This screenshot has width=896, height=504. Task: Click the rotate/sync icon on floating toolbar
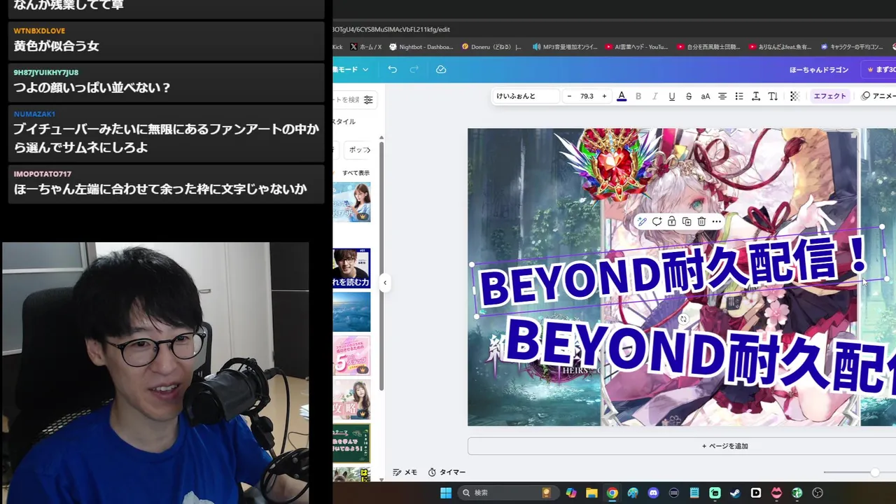(657, 222)
